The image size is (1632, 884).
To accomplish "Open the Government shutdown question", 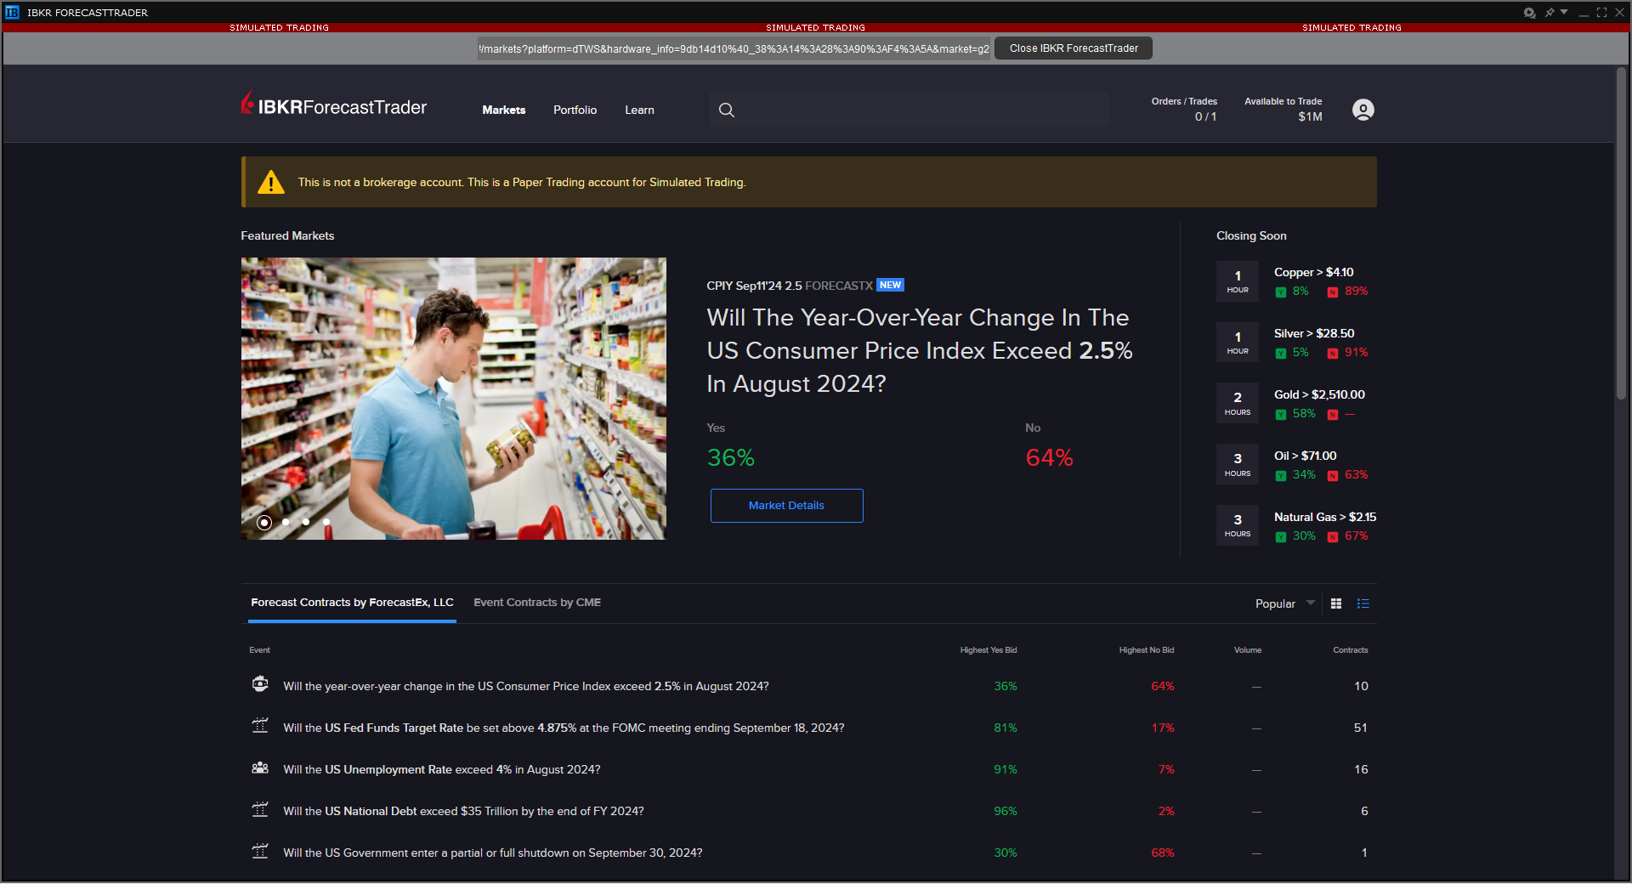I will pos(492,853).
